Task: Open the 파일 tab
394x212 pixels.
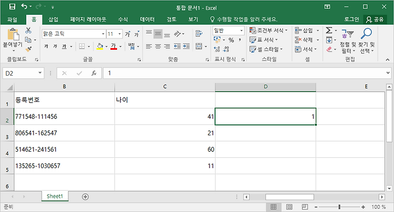Action: click(x=12, y=19)
